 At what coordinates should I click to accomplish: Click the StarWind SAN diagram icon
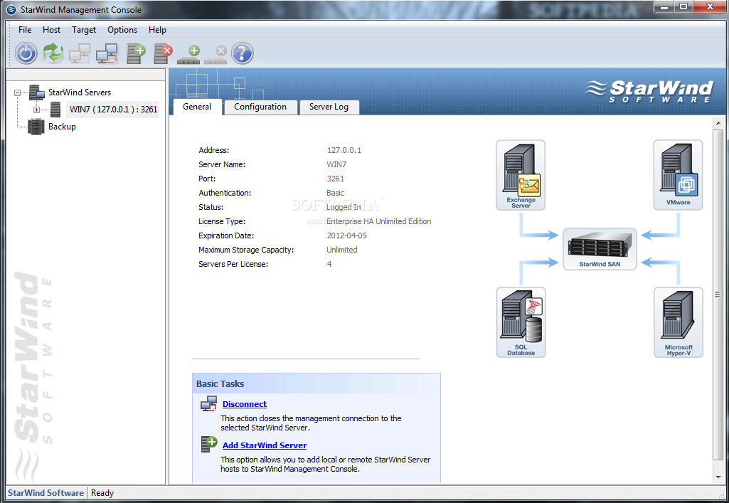click(600, 249)
